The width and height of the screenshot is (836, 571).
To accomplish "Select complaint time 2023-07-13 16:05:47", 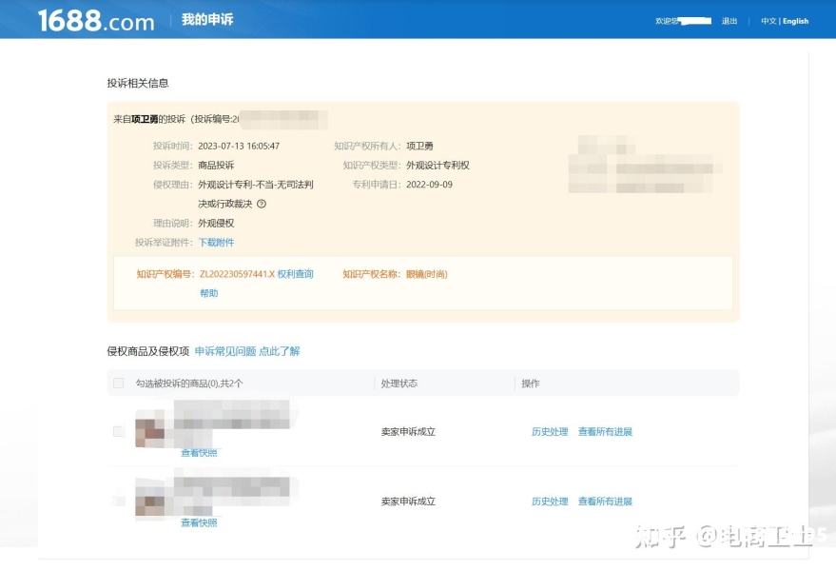I will click(239, 146).
